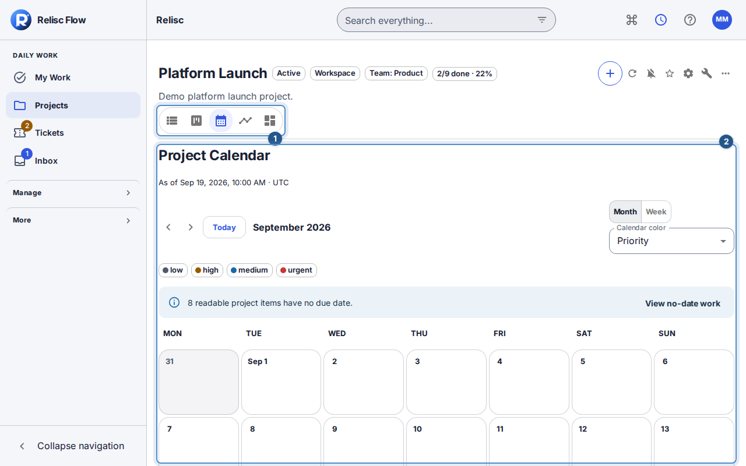Click the wrench tools icon
746x466 pixels.
click(x=707, y=73)
